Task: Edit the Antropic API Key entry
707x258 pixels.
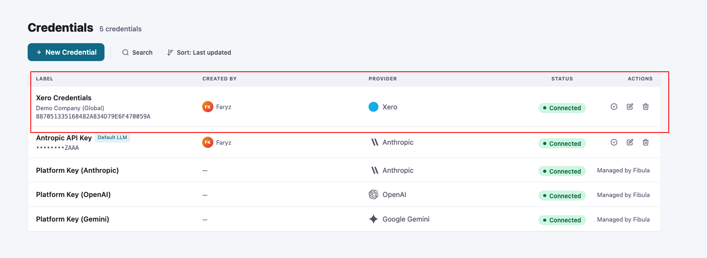Action: point(630,142)
